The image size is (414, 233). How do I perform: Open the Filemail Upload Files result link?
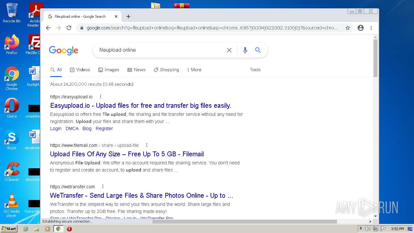(127, 154)
